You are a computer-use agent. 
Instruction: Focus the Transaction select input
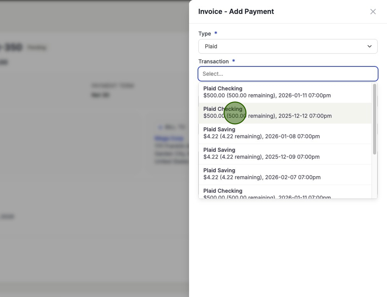pos(288,74)
